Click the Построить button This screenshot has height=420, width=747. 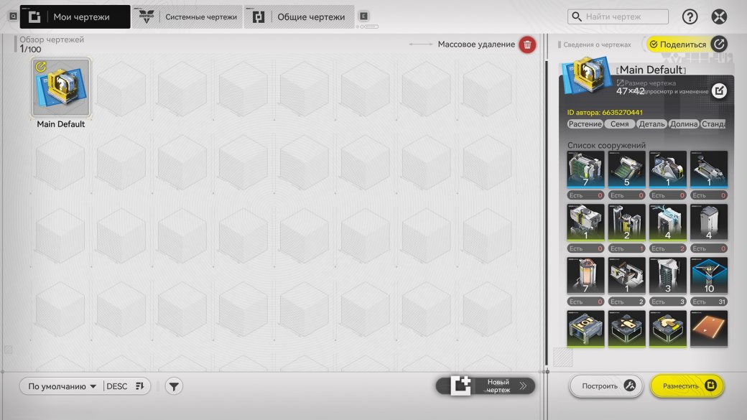coord(606,386)
